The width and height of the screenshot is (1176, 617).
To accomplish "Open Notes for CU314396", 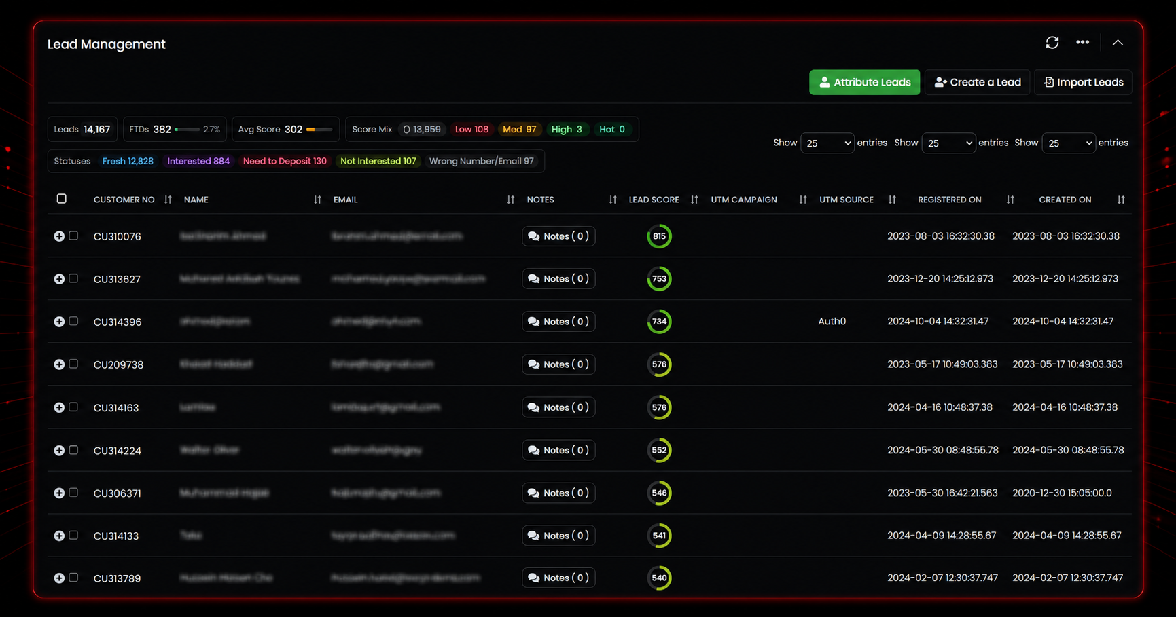I will (x=558, y=322).
